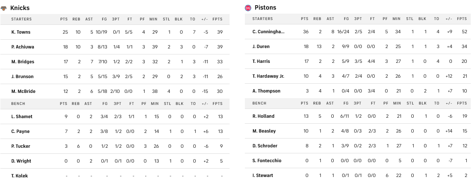The height and width of the screenshot is (181, 476).
Task: Click J. Duren player name
Action: [x=261, y=46]
